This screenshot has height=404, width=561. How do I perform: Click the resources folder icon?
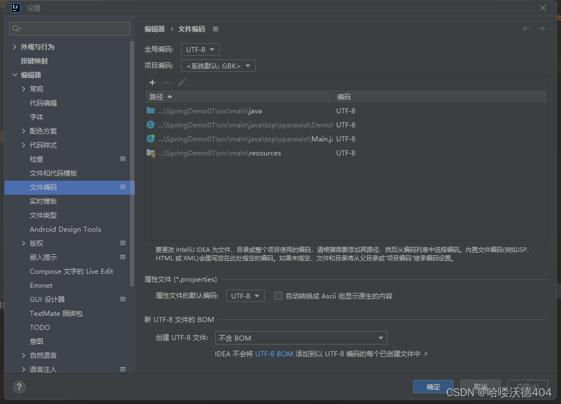(x=151, y=153)
